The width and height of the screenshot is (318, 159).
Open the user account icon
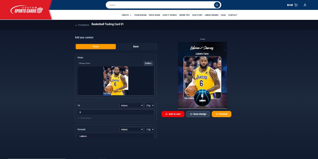305,5
